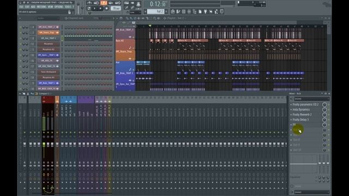This screenshot has height=196, width=349.
Task: Click the tempo display field
Action: [116, 9]
